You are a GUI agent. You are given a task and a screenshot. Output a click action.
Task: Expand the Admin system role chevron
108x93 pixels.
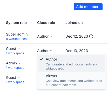(x=19, y=63)
